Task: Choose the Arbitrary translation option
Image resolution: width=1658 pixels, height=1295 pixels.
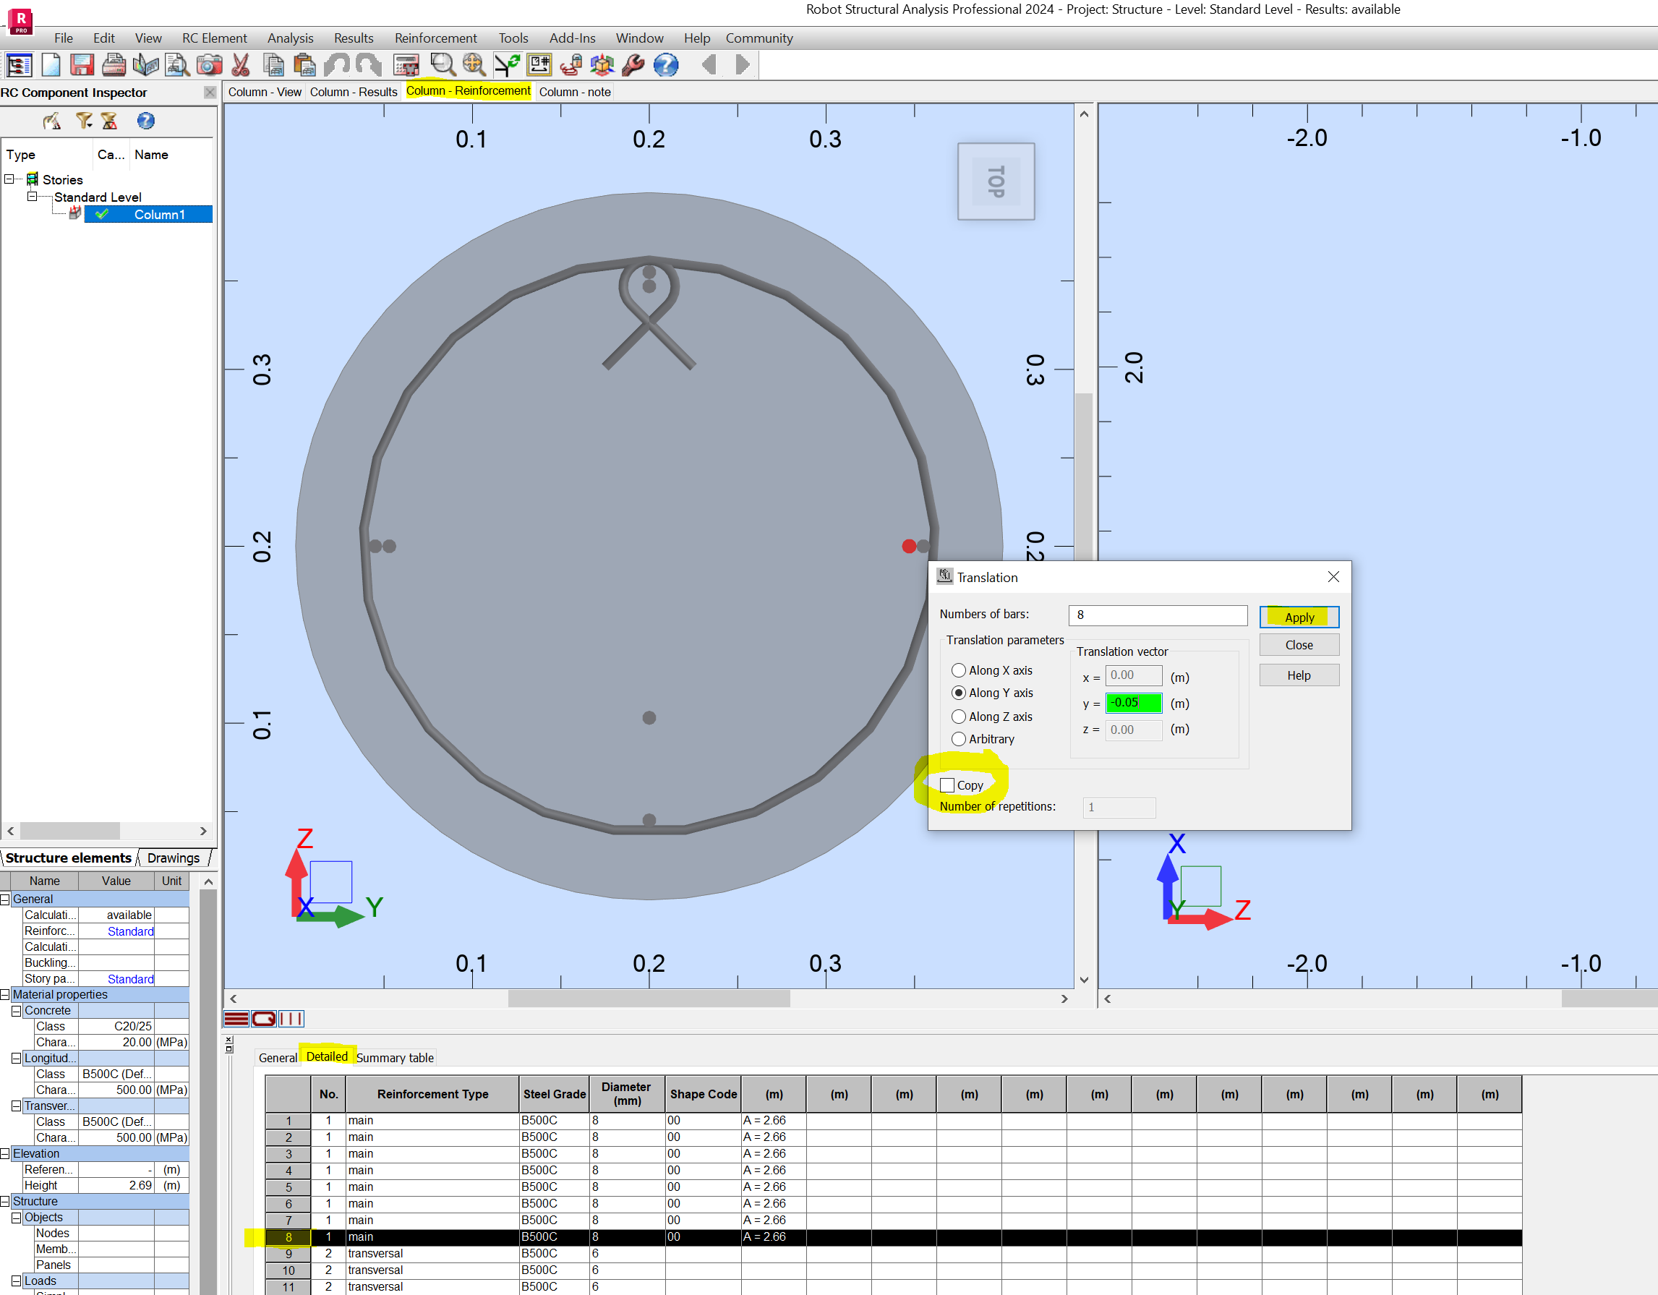Action: click(x=959, y=738)
